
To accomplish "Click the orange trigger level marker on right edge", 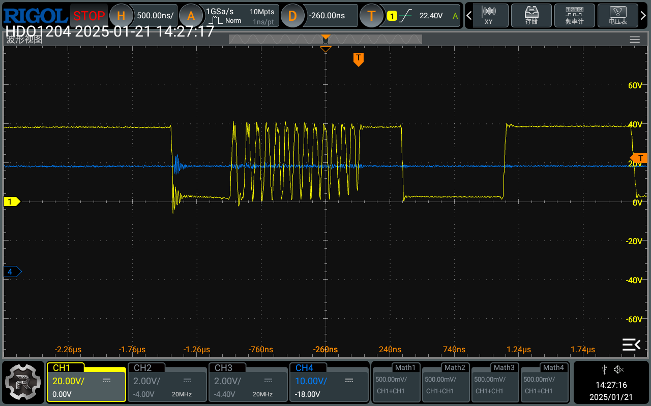I will click(x=639, y=158).
